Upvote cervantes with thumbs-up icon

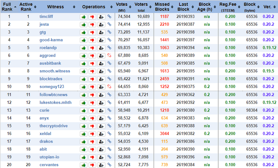(84, 165)
